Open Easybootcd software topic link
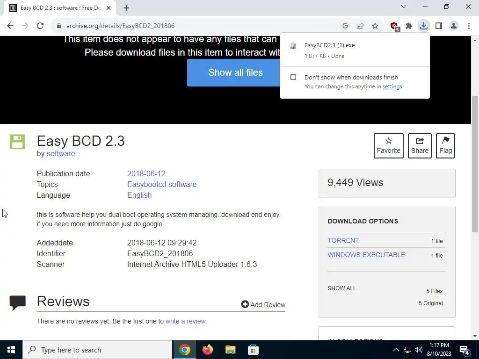Image resolution: width=479 pixels, height=359 pixels. pos(161,184)
